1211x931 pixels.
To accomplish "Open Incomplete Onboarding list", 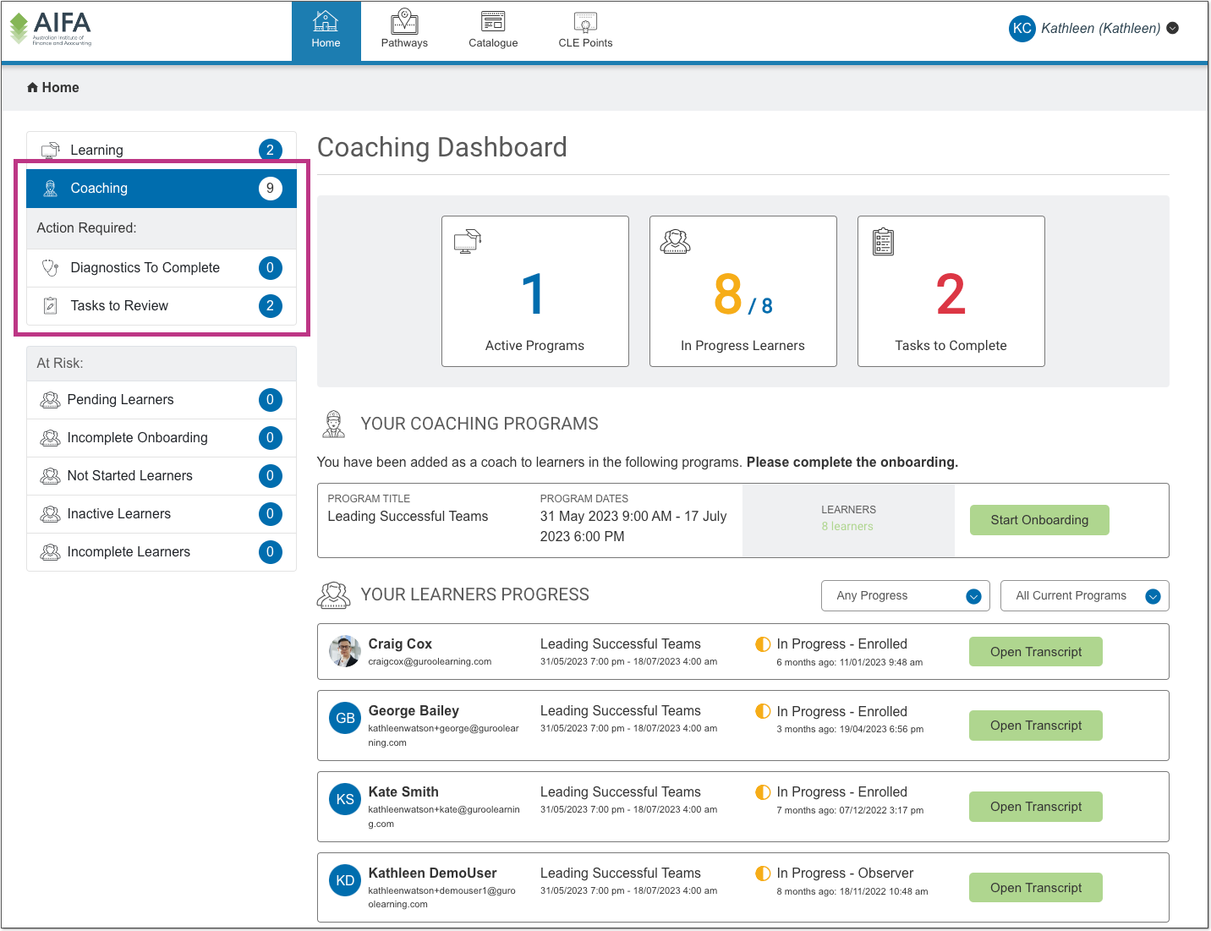I will click(x=162, y=437).
